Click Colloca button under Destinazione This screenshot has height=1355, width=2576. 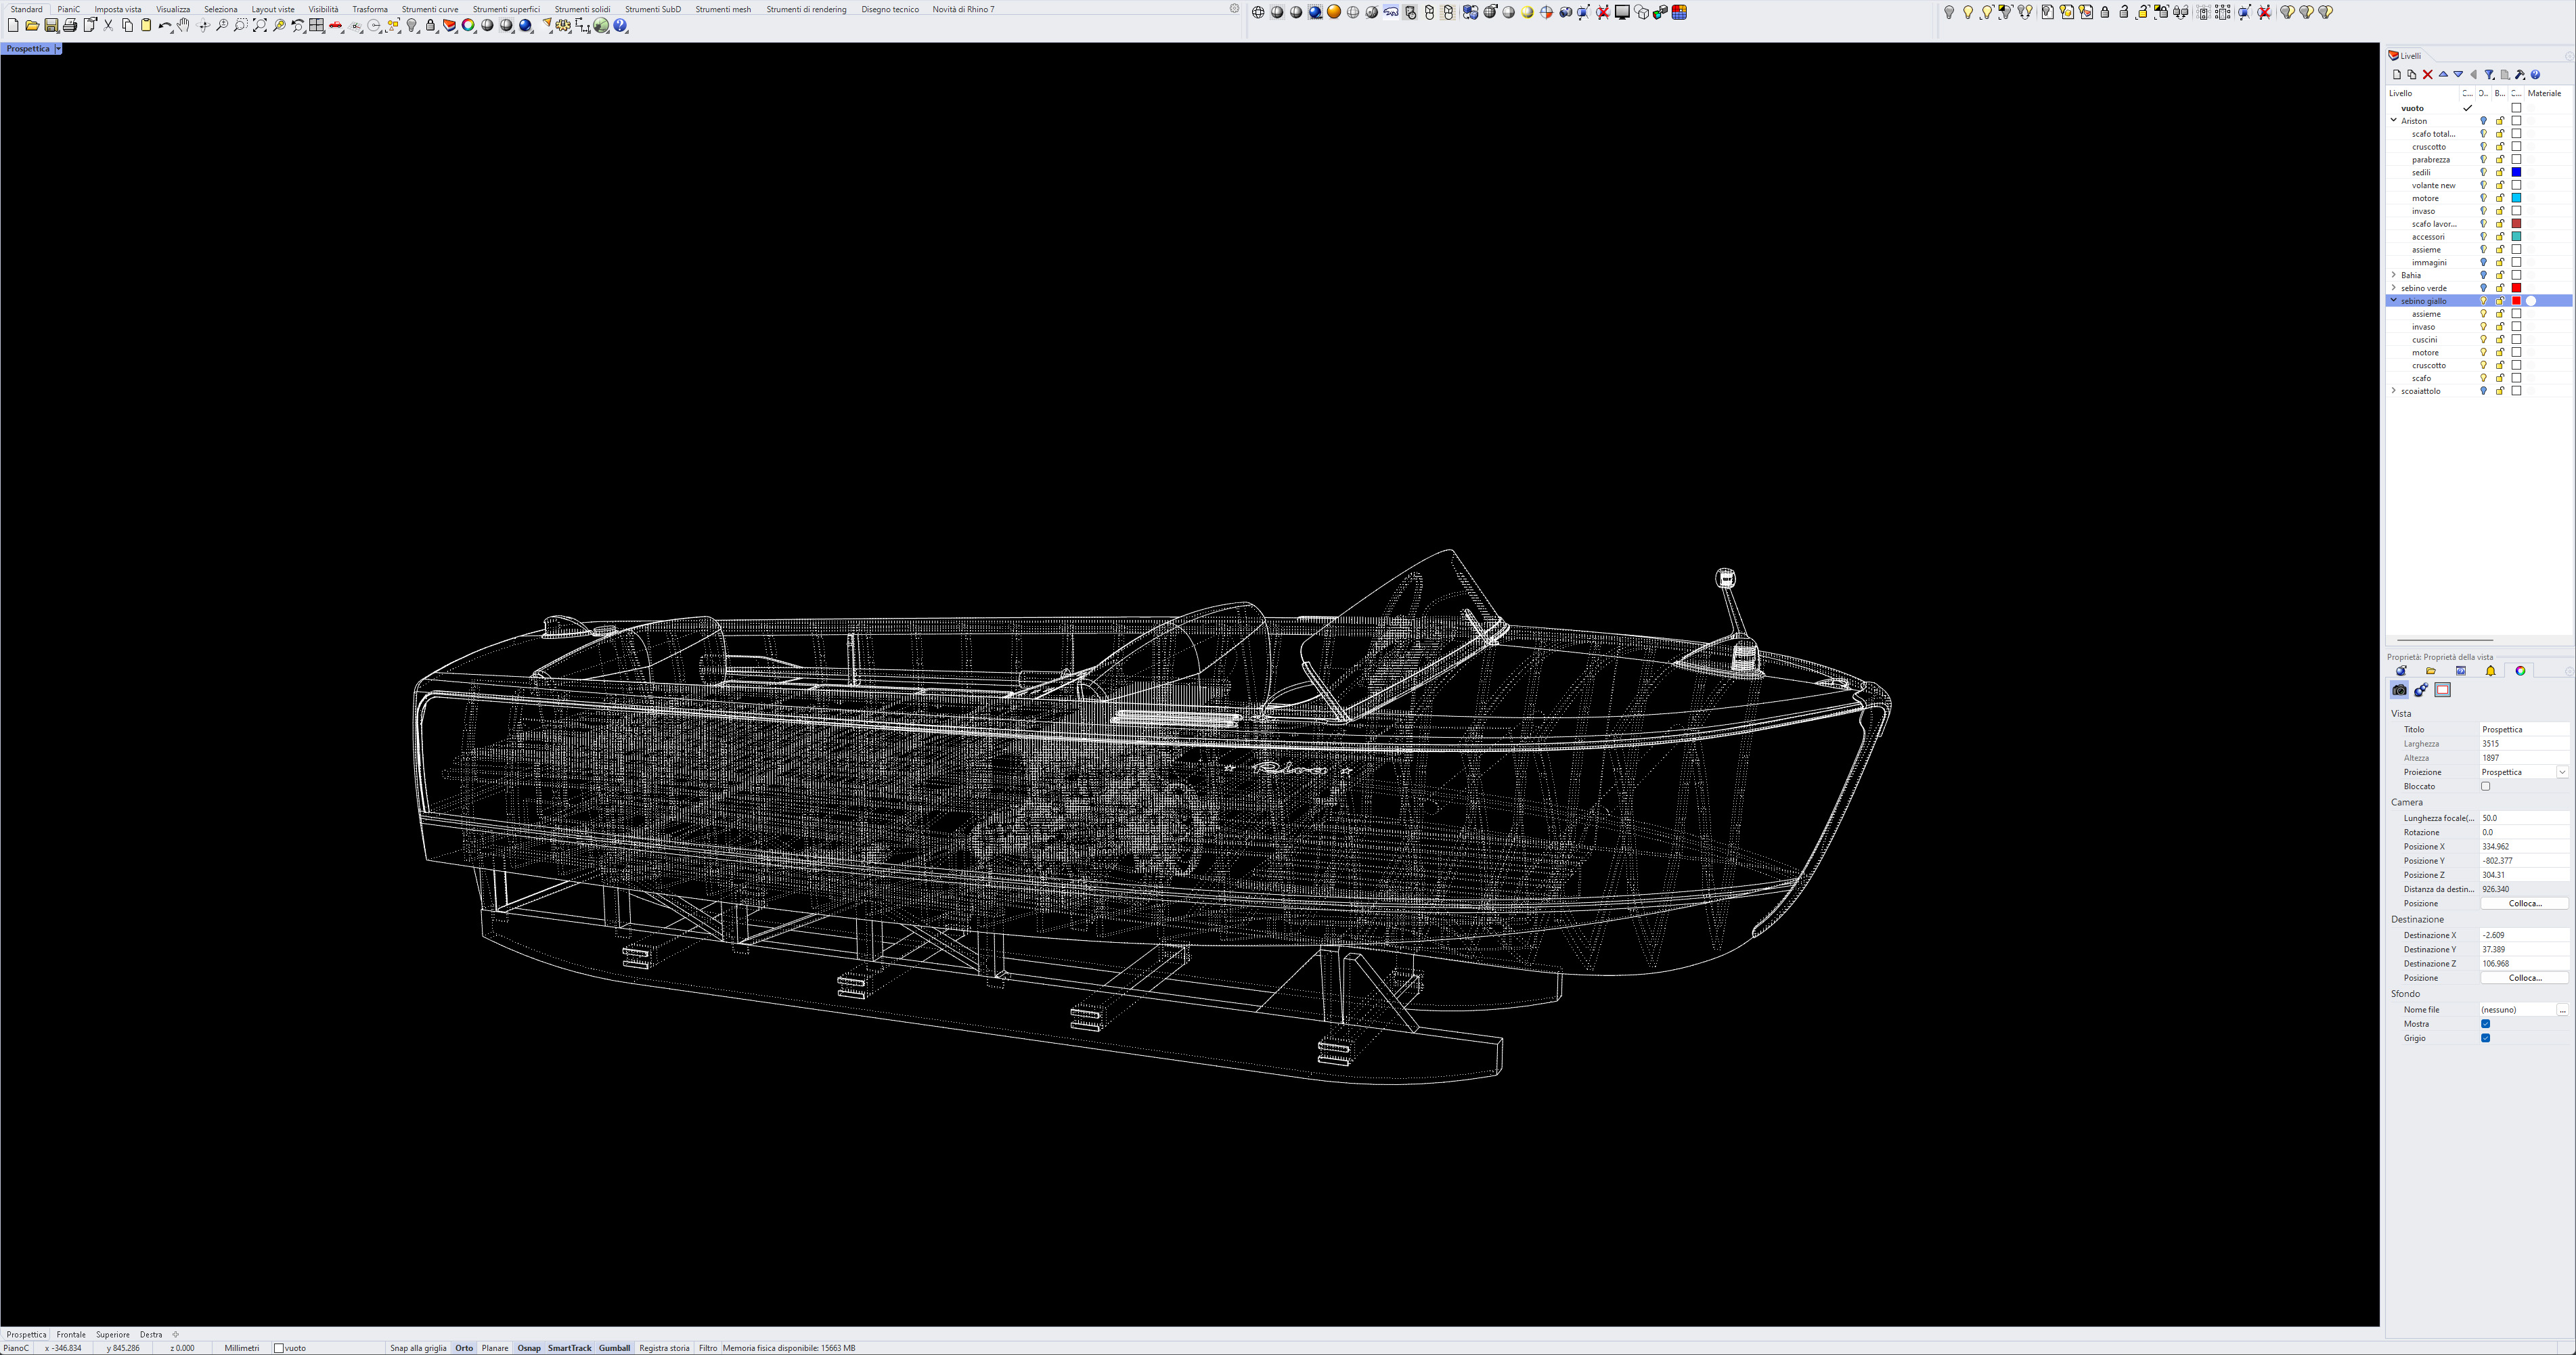(x=2524, y=978)
